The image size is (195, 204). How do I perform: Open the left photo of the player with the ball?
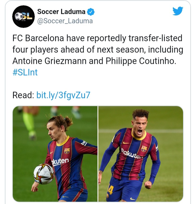(55, 154)
